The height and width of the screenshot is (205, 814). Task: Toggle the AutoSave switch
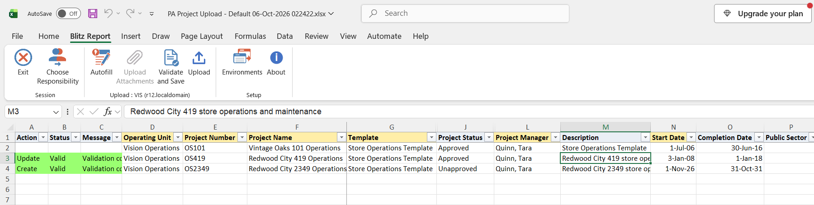coord(68,14)
